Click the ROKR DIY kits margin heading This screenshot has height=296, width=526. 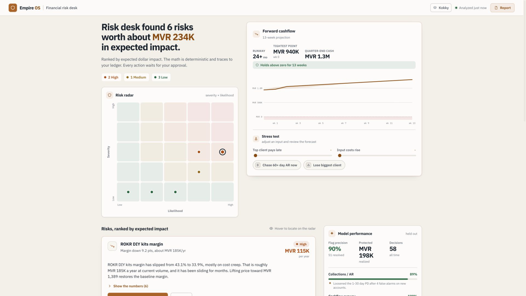click(142, 244)
